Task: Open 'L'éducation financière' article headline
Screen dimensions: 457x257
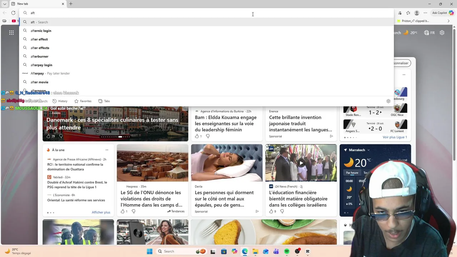Action: (298, 198)
